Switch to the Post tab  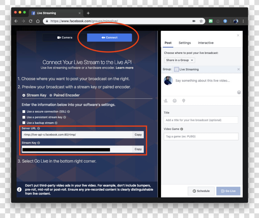point(168,43)
